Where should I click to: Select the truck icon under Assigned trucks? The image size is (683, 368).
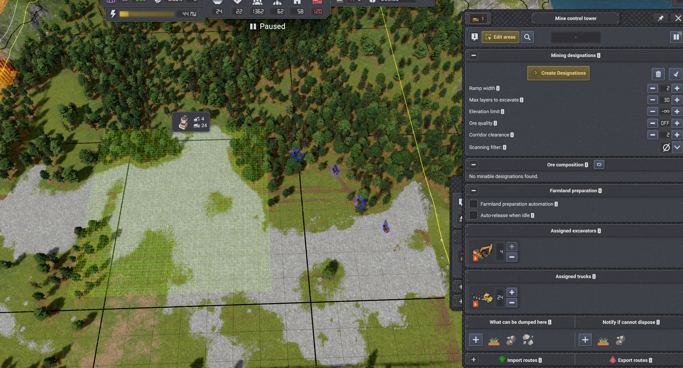tap(482, 298)
